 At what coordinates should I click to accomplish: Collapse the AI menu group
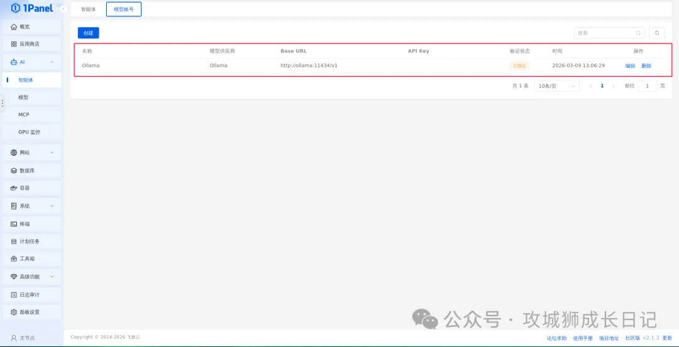[x=52, y=62]
